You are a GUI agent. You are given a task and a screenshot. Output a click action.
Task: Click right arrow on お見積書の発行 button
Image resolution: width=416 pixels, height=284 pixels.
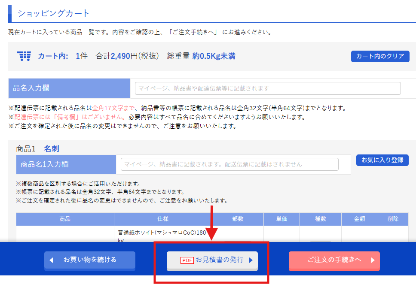(251, 260)
